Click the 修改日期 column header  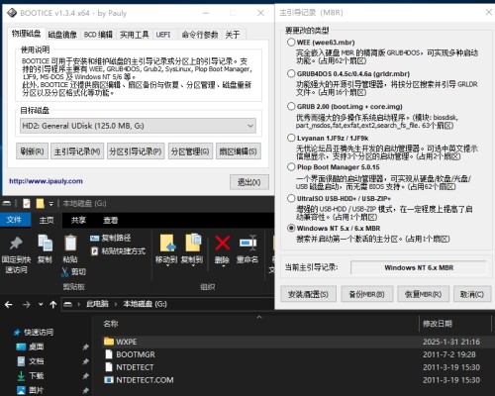coord(438,324)
